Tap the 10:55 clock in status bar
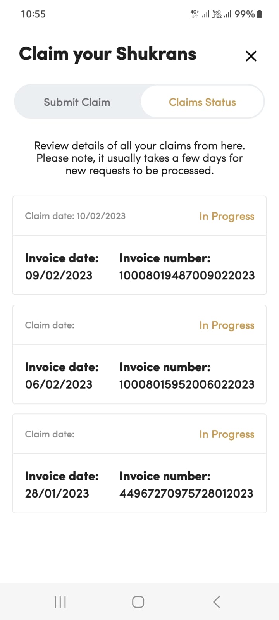The width and height of the screenshot is (279, 620). [33, 14]
